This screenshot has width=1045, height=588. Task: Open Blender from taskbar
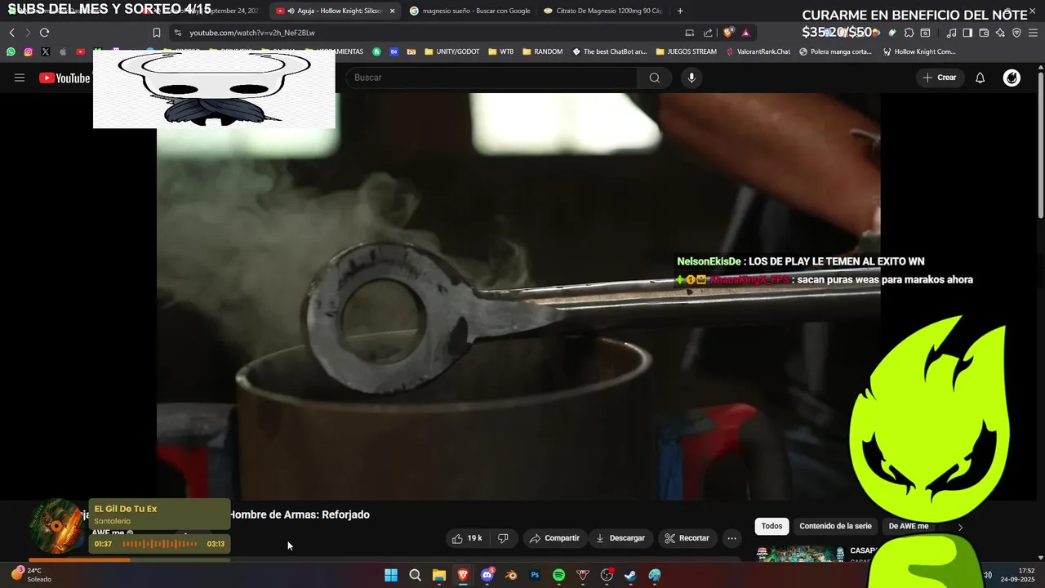coord(511,575)
